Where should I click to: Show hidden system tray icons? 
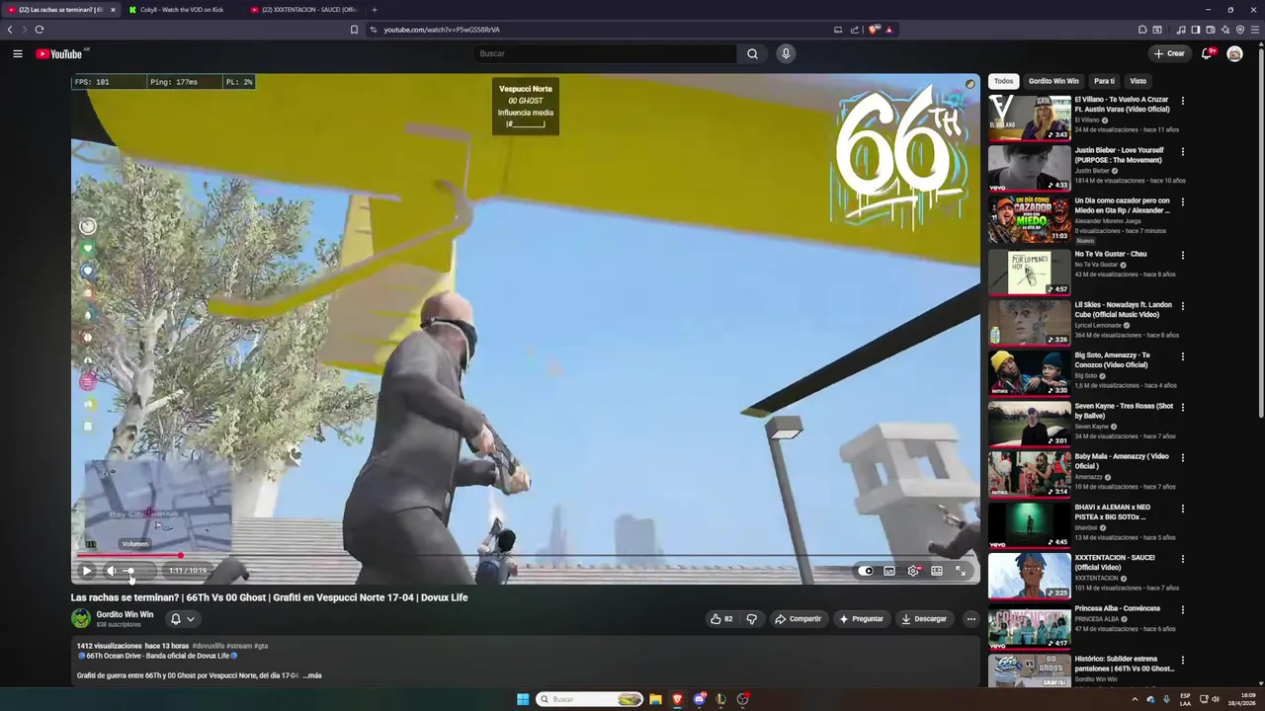tap(1135, 699)
